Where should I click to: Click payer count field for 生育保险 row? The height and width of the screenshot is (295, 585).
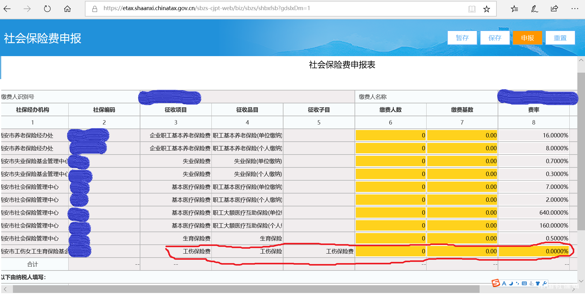click(390, 238)
